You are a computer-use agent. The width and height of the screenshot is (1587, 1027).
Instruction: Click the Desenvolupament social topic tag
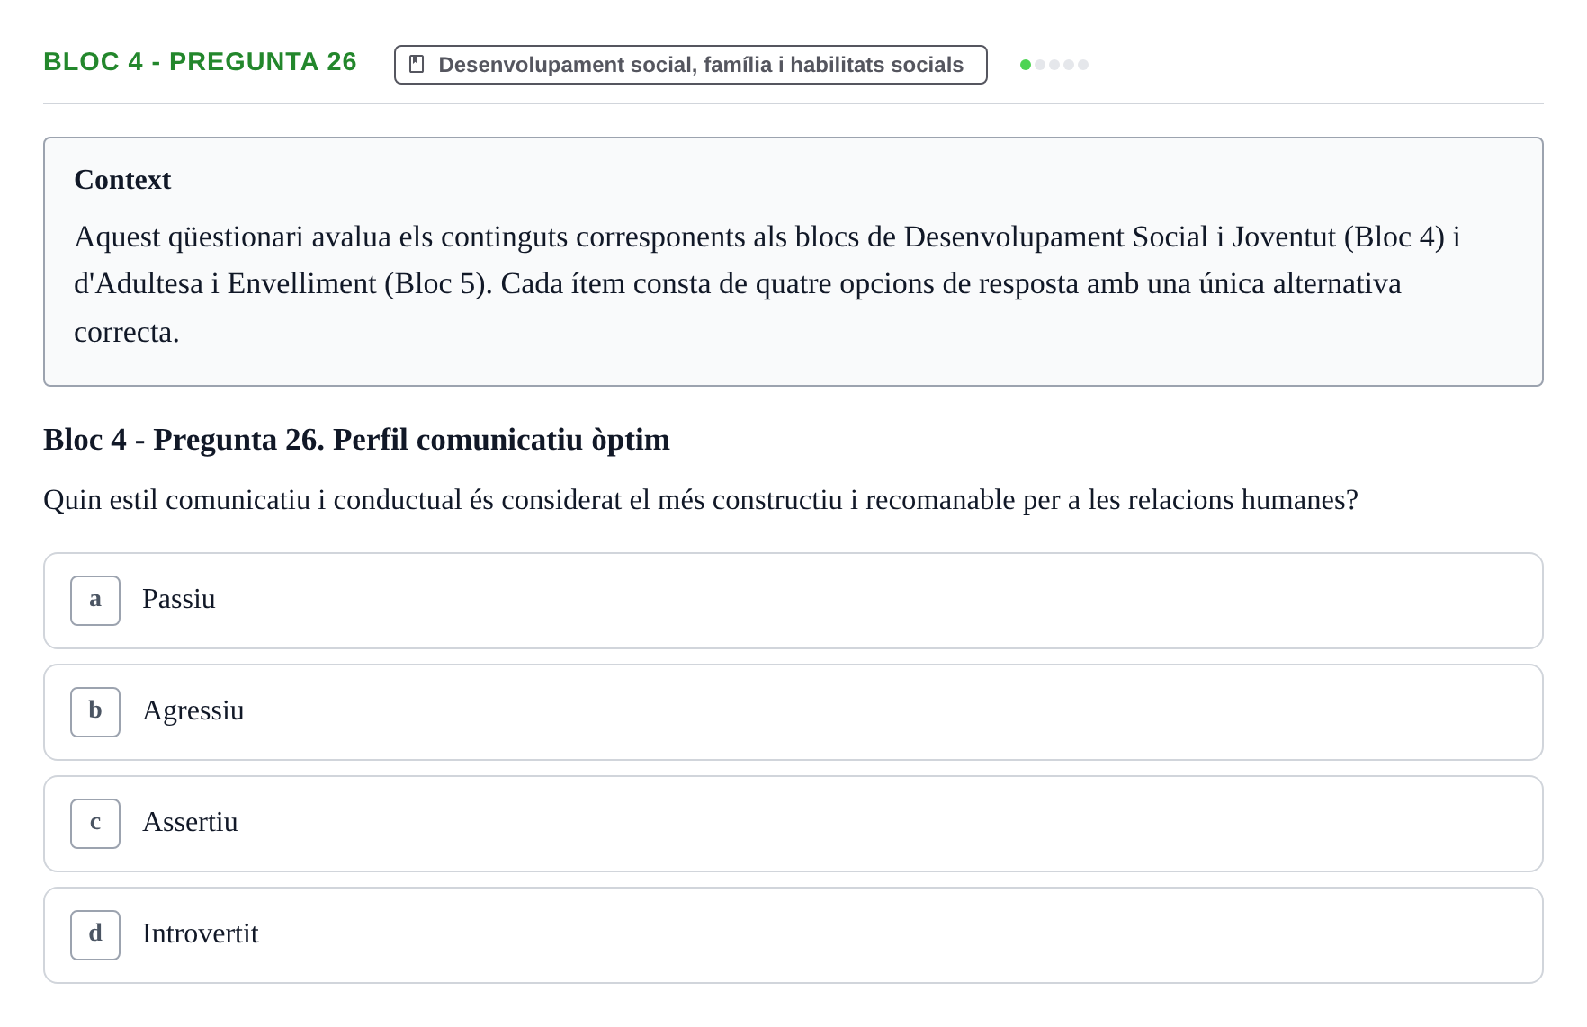[690, 65]
